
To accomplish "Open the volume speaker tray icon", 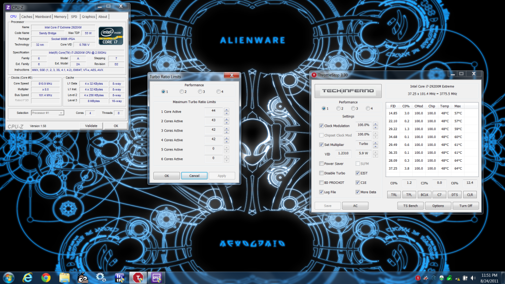I will [473, 278].
